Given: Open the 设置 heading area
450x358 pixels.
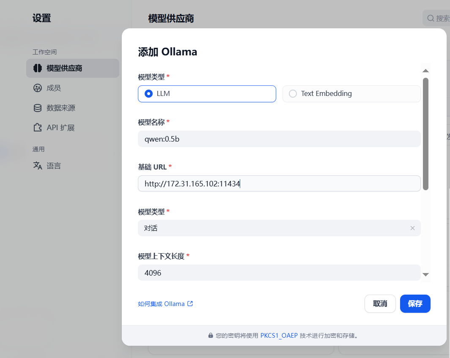Looking at the screenshot, I should coord(41,18).
